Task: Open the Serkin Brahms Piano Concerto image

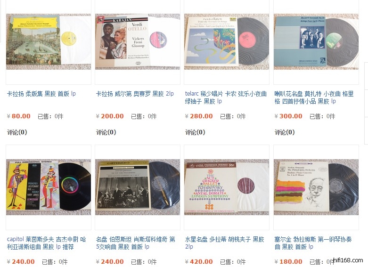Action: point(316,187)
